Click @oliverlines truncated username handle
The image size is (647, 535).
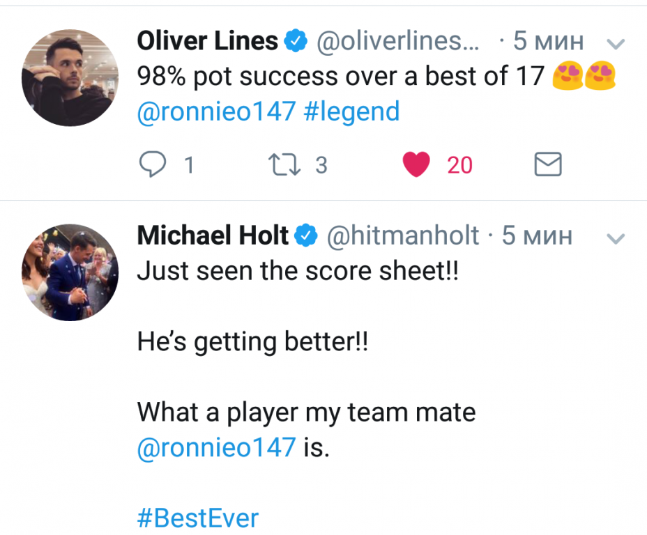(x=398, y=42)
